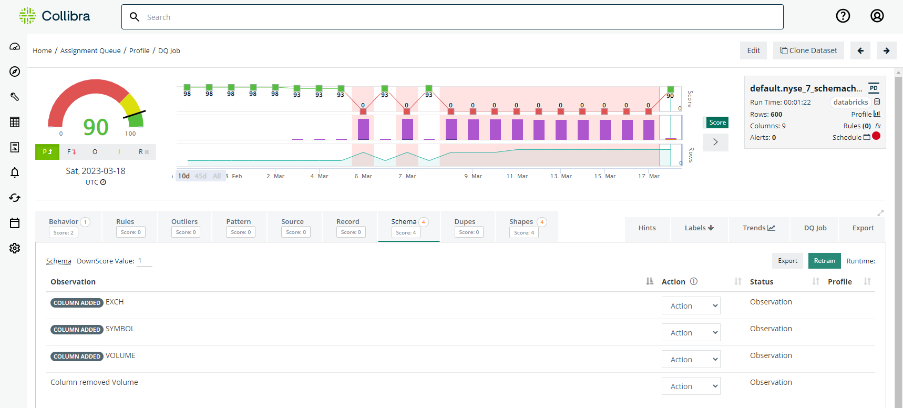Click the green Retrain button
This screenshot has height=408, width=903.
825,261
